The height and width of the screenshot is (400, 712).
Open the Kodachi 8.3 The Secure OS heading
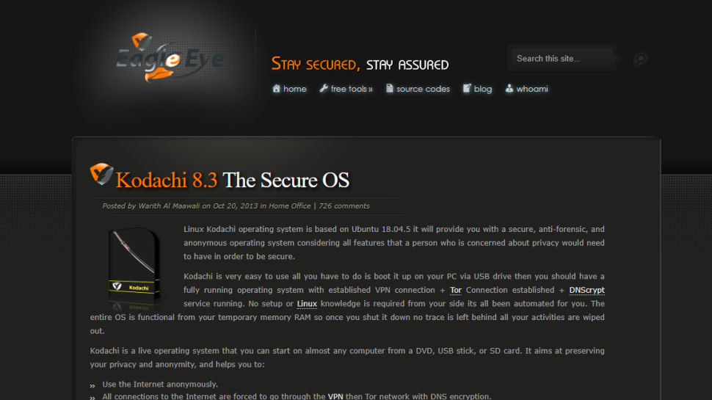pos(232,180)
